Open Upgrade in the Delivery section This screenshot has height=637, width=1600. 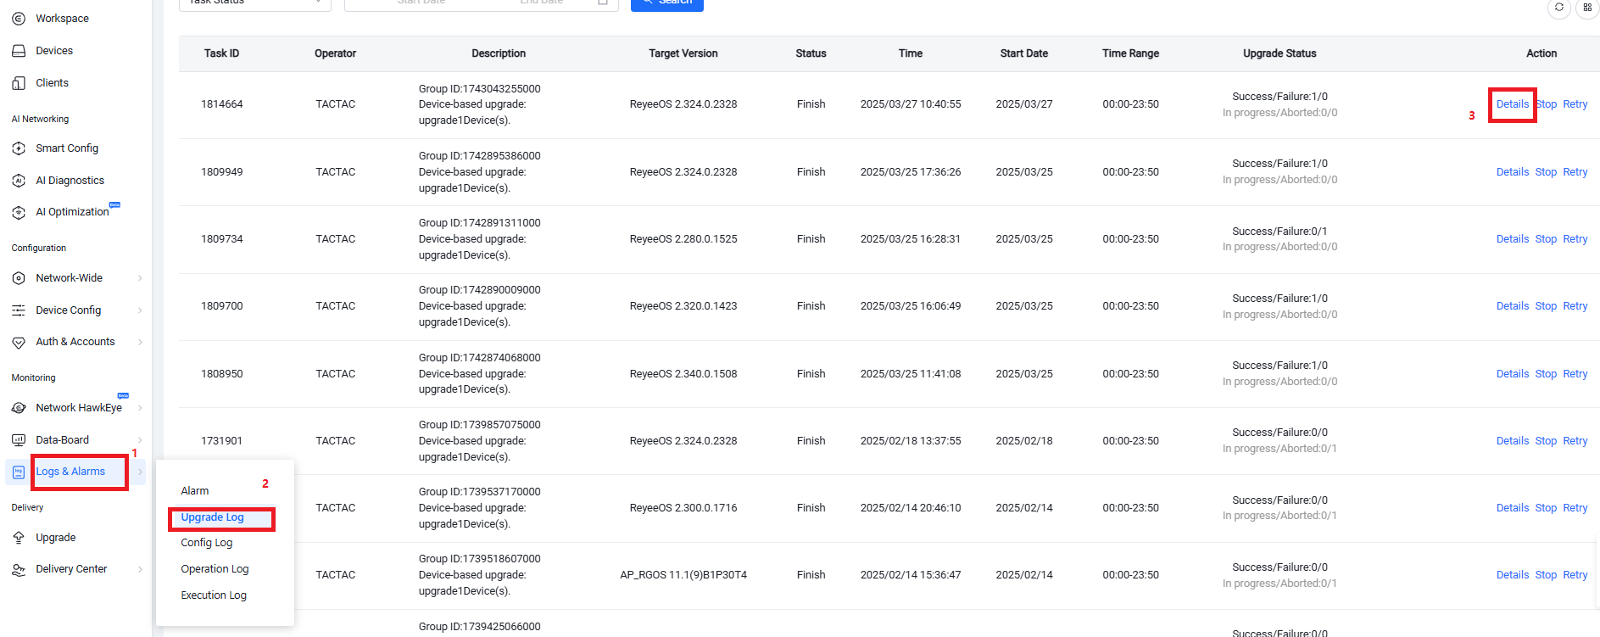pyautogui.click(x=56, y=538)
